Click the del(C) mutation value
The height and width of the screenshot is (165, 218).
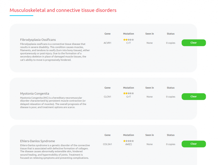(x=128, y=144)
